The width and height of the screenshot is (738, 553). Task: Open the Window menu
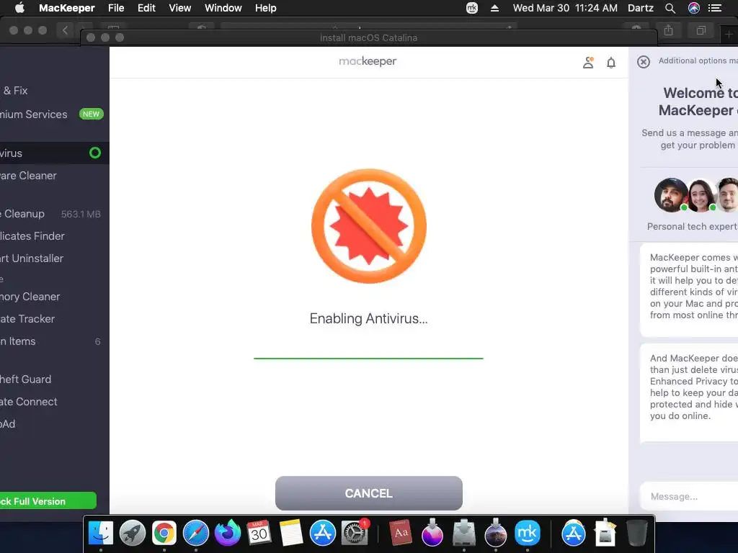[x=223, y=8]
